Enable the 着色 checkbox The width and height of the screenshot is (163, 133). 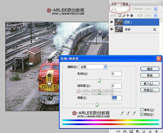[142, 110]
